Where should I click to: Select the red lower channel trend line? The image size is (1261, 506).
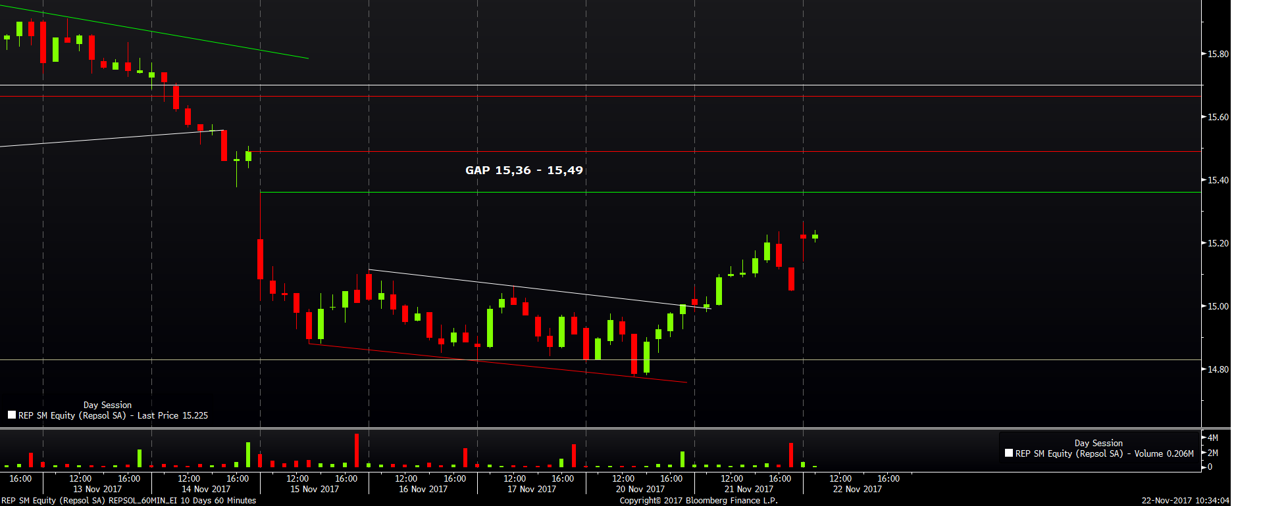[x=498, y=363]
